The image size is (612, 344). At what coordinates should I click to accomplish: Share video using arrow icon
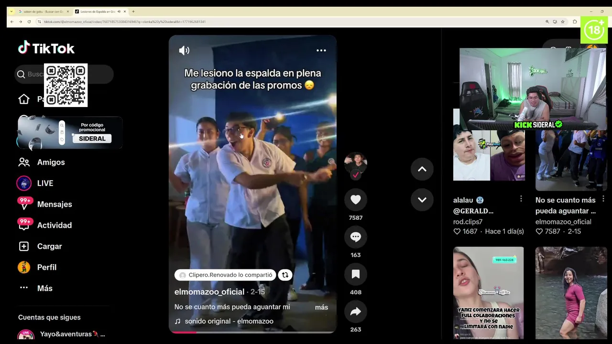[x=355, y=312]
